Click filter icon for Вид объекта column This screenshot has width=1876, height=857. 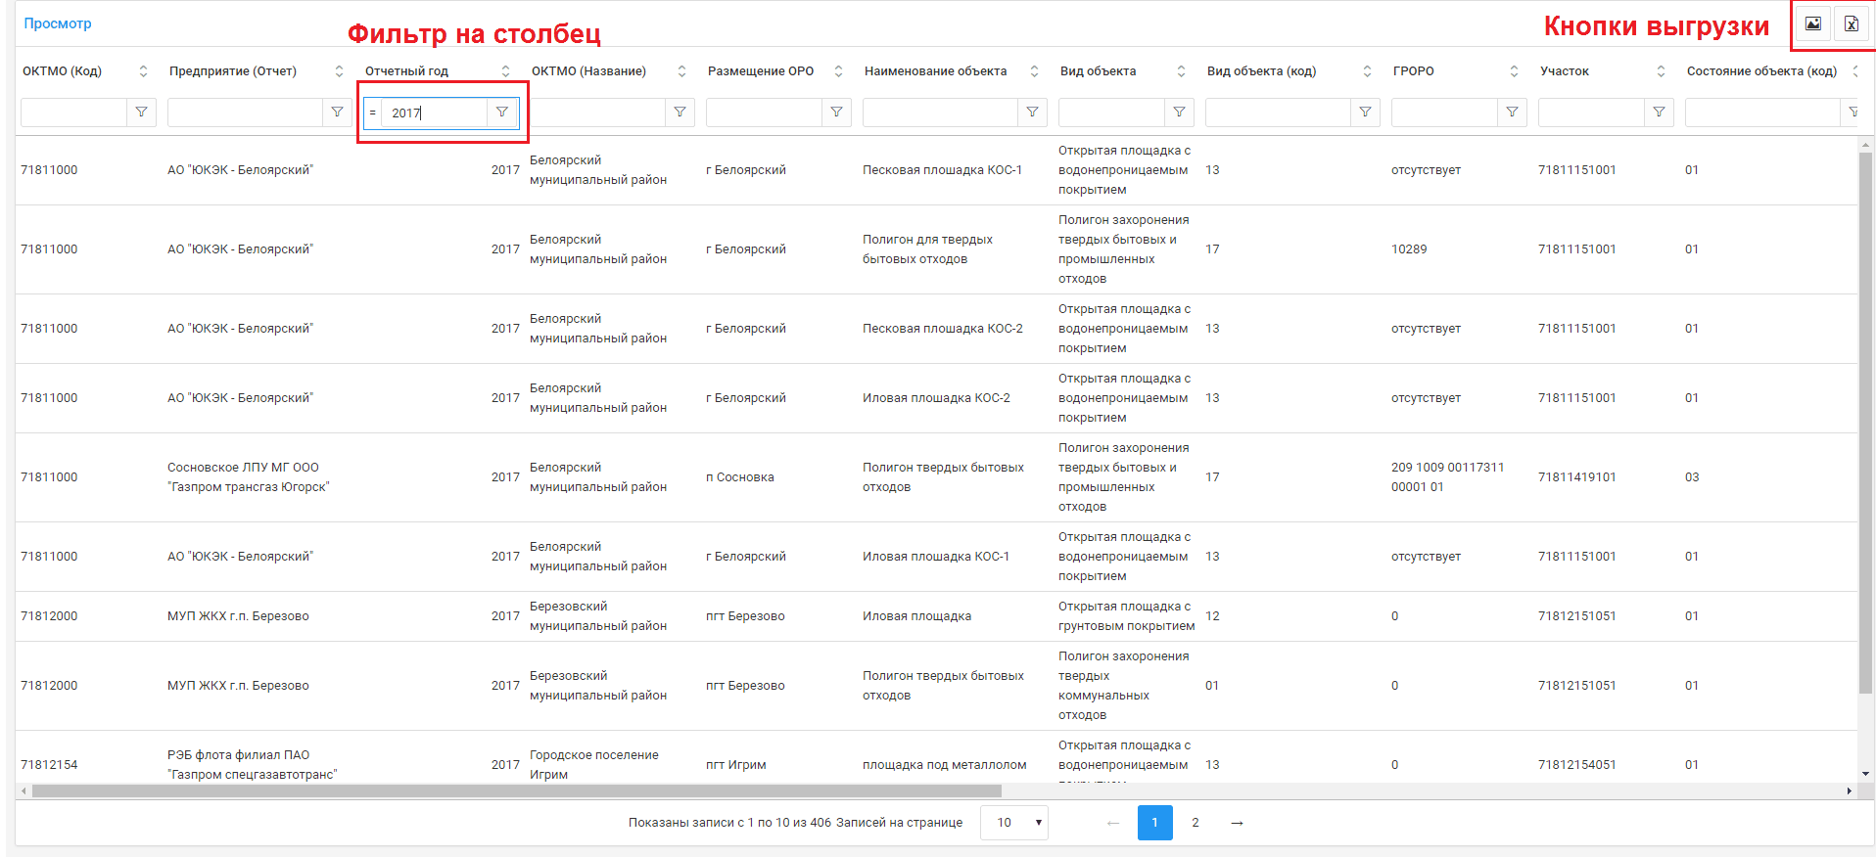tap(1179, 113)
